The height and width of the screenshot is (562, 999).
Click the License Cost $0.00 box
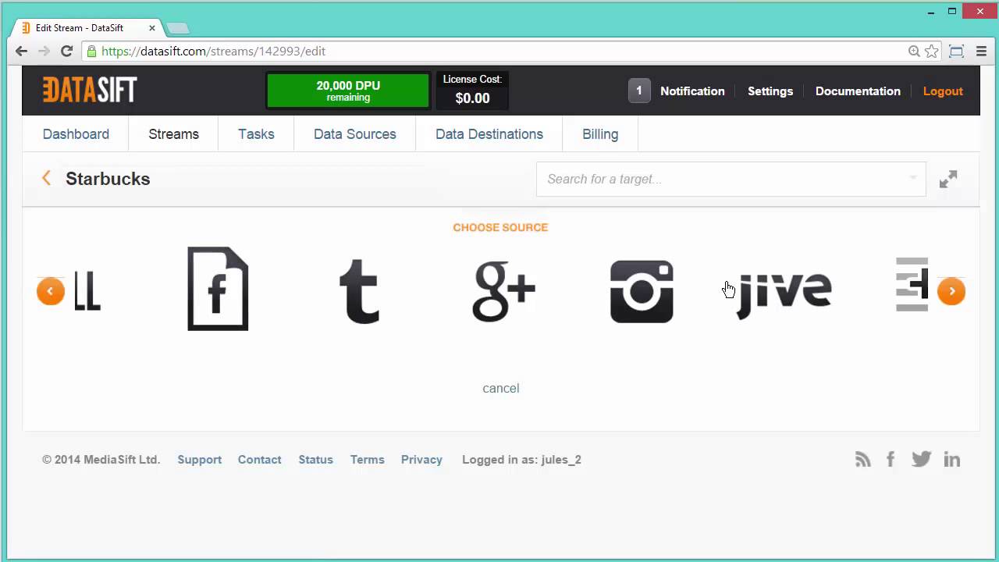(472, 90)
